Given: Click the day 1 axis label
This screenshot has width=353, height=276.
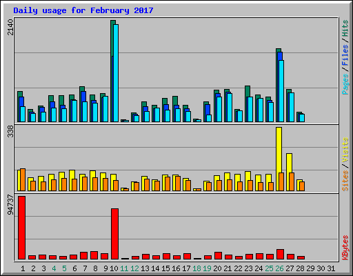Looking at the screenshot, I should 23,268.
